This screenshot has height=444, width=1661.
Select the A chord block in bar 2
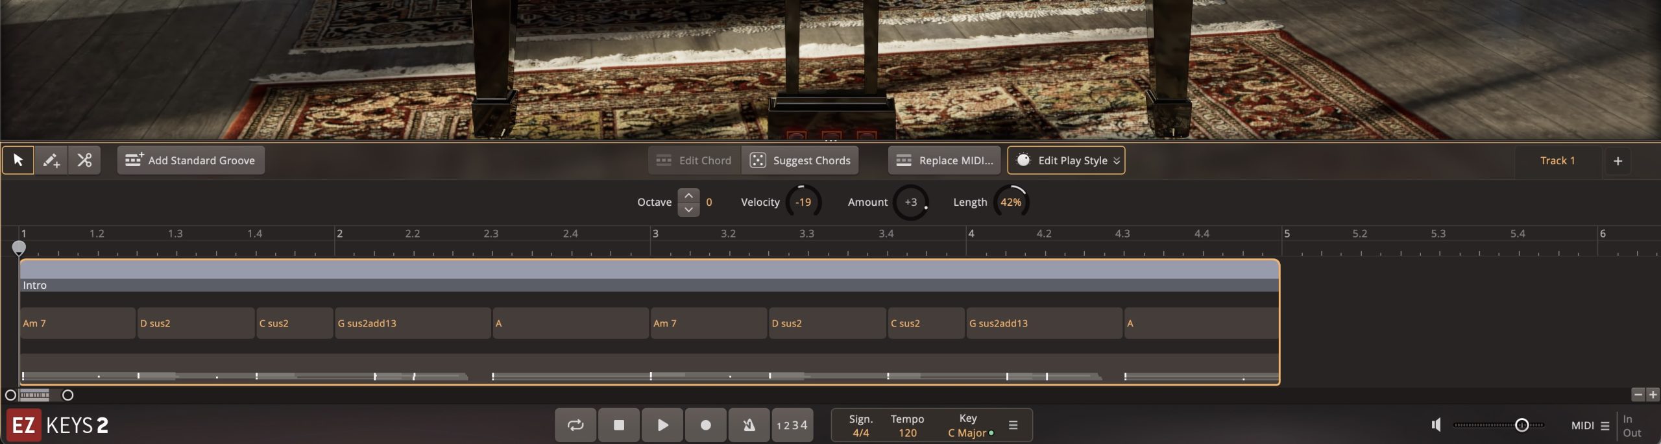570,323
